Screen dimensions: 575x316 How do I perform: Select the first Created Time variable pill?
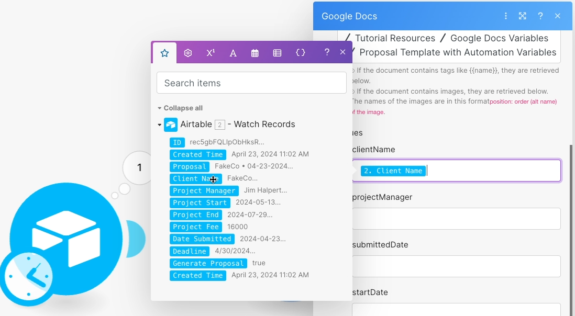click(197, 154)
